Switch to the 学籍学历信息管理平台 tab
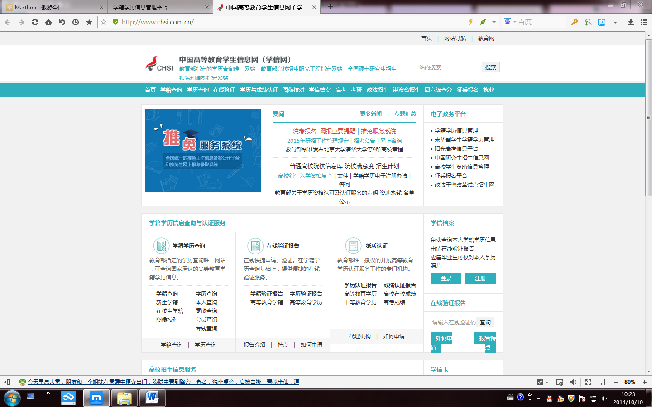The height and width of the screenshot is (407, 652). [x=159, y=7]
